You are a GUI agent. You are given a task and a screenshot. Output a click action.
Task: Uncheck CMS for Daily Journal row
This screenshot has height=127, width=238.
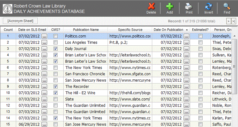pos(56,49)
